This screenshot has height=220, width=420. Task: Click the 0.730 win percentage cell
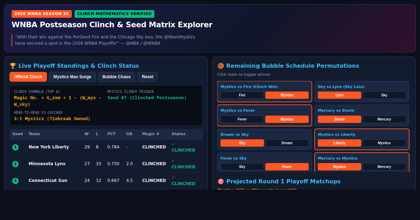[113, 164]
